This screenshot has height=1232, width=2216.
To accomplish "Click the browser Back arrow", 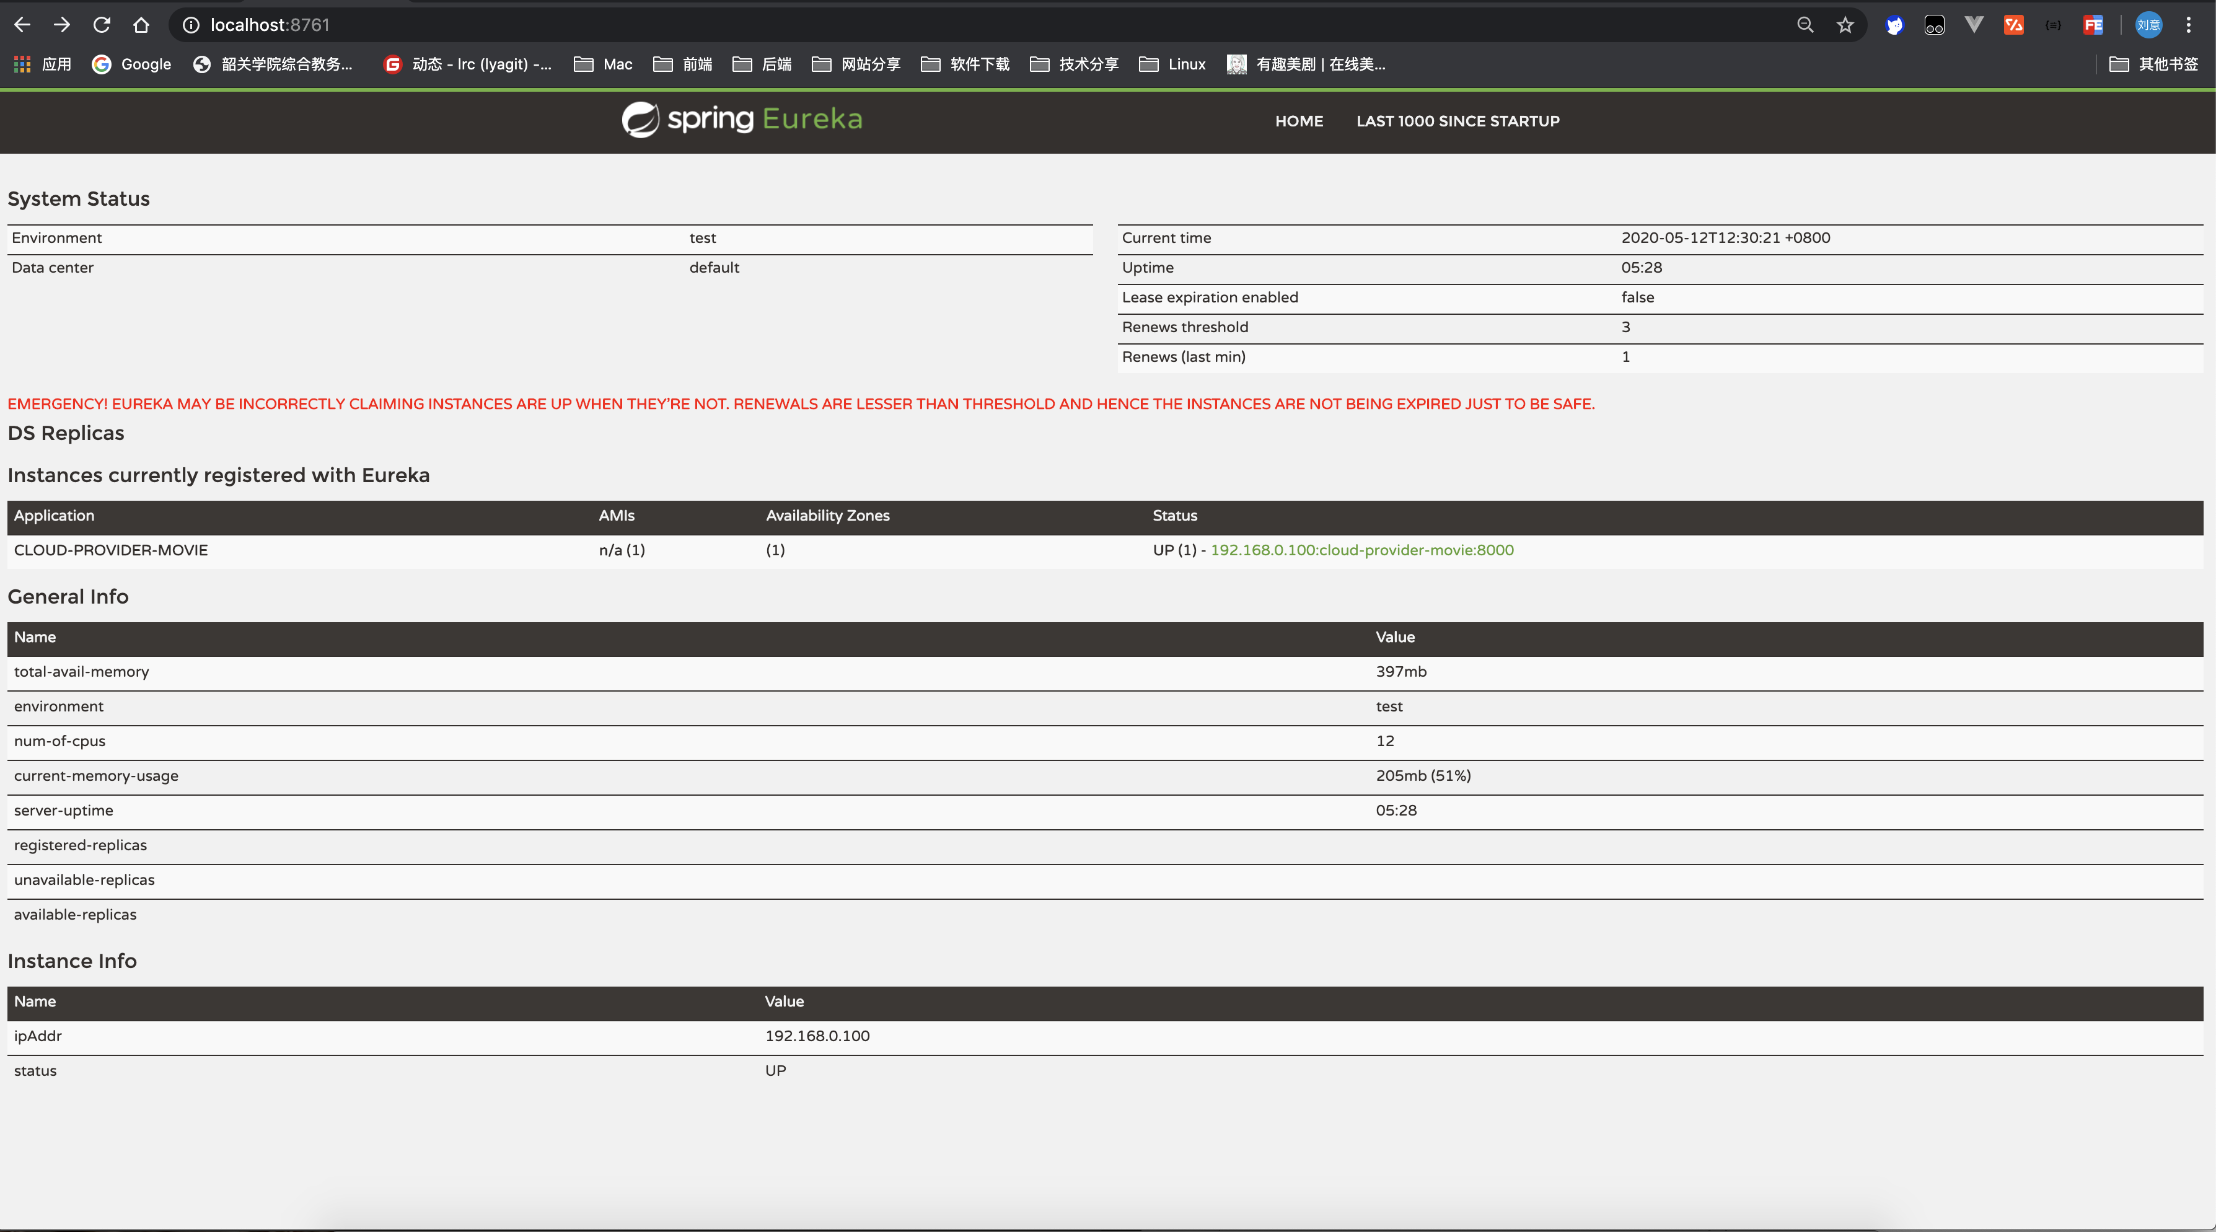I will [x=22, y=25].
